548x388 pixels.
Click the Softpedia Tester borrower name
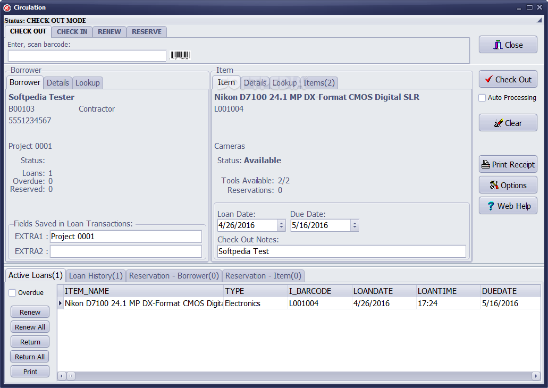41,97
